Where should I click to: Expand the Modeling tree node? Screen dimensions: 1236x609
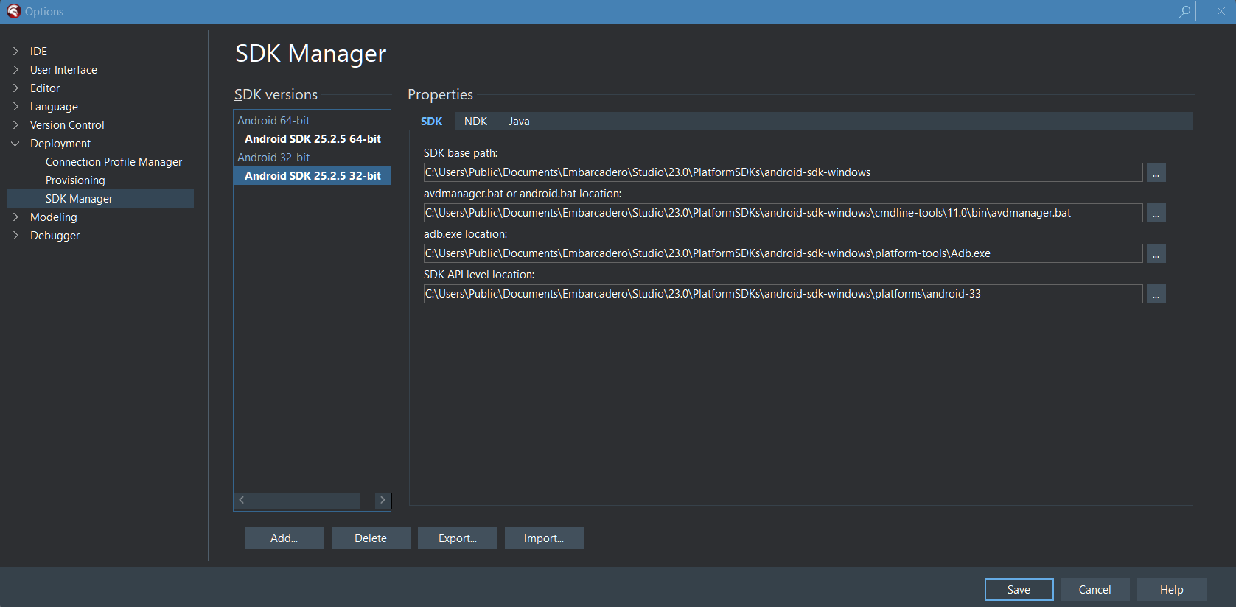(15, 217)
